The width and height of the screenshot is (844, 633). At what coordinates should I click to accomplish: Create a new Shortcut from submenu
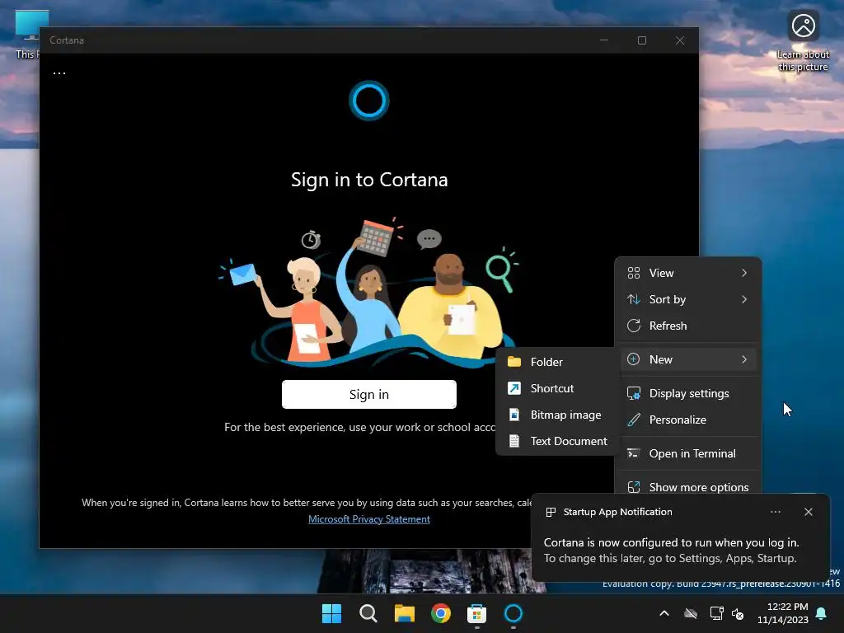pos(557,388)
